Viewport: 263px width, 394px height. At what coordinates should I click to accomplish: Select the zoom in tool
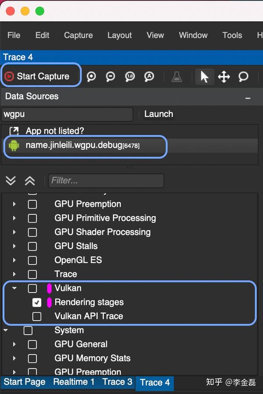coord(91,76)
